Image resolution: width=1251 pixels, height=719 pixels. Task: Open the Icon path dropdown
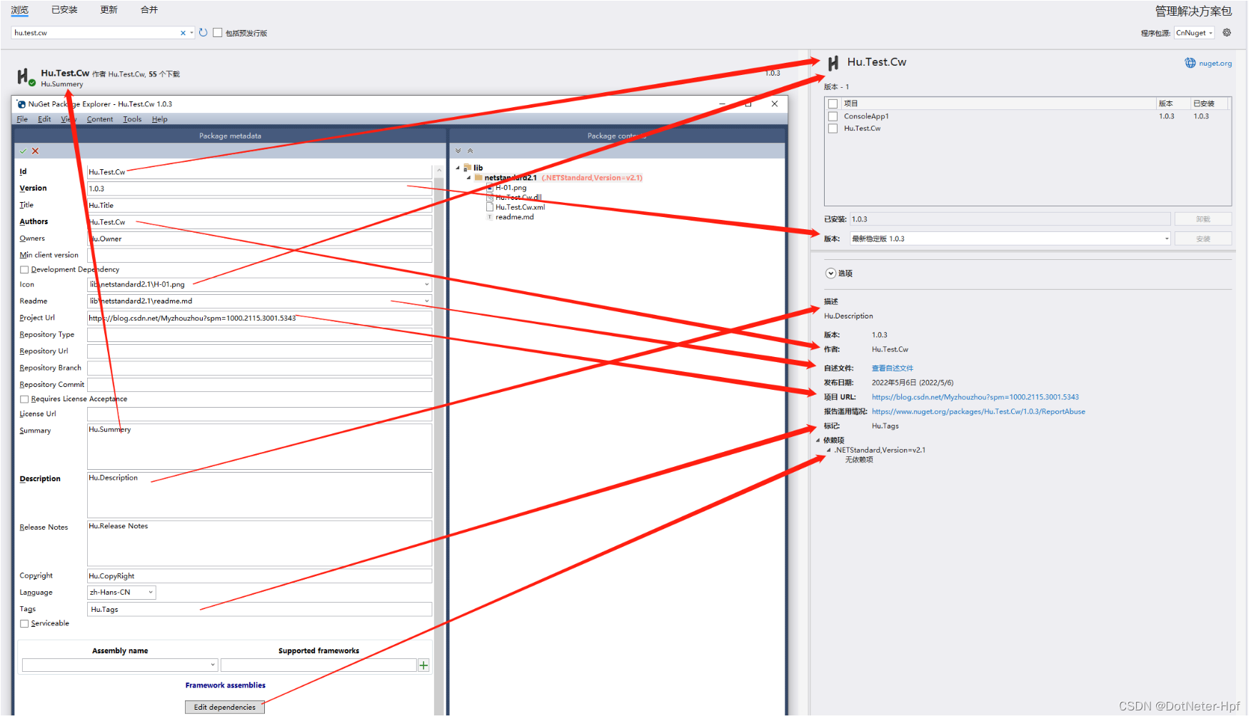click(x=427, y=285)
